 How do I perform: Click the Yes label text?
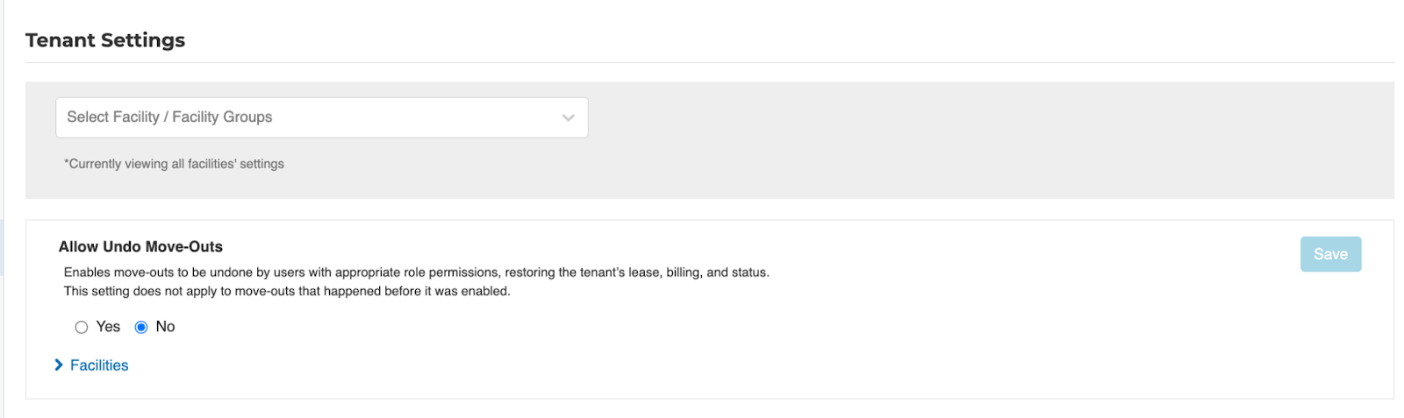pos(108,327)
